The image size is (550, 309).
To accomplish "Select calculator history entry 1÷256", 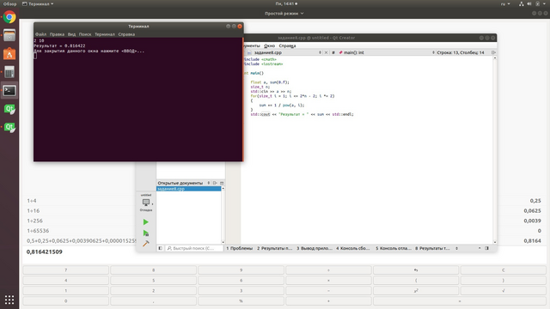I will (34, 221).
